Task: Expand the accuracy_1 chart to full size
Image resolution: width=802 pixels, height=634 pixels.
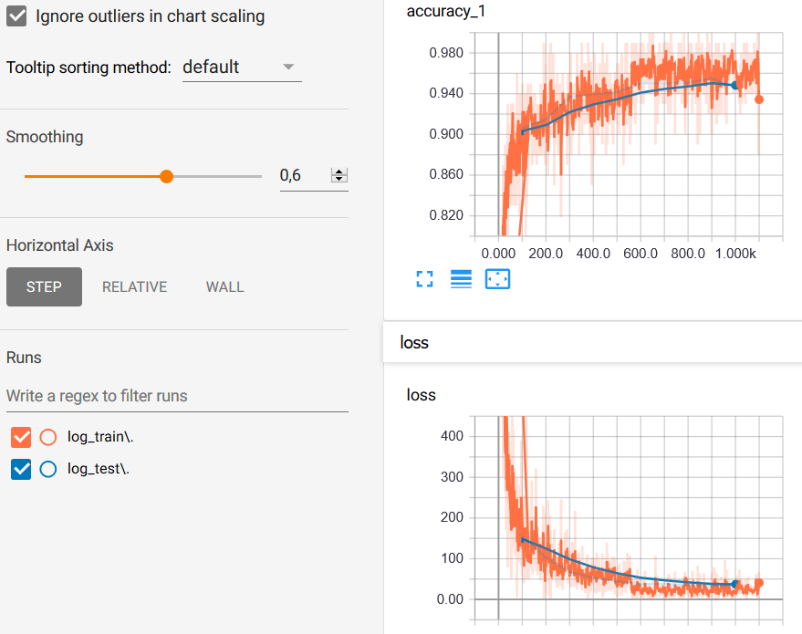Action: [x=423, y=280]
